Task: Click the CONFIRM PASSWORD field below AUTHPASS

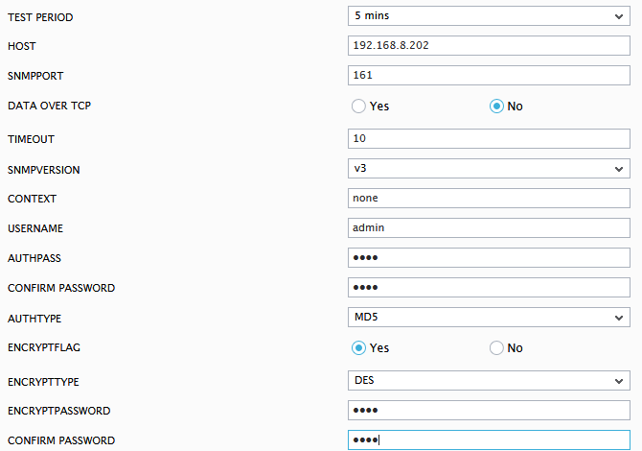Action: 489,288
